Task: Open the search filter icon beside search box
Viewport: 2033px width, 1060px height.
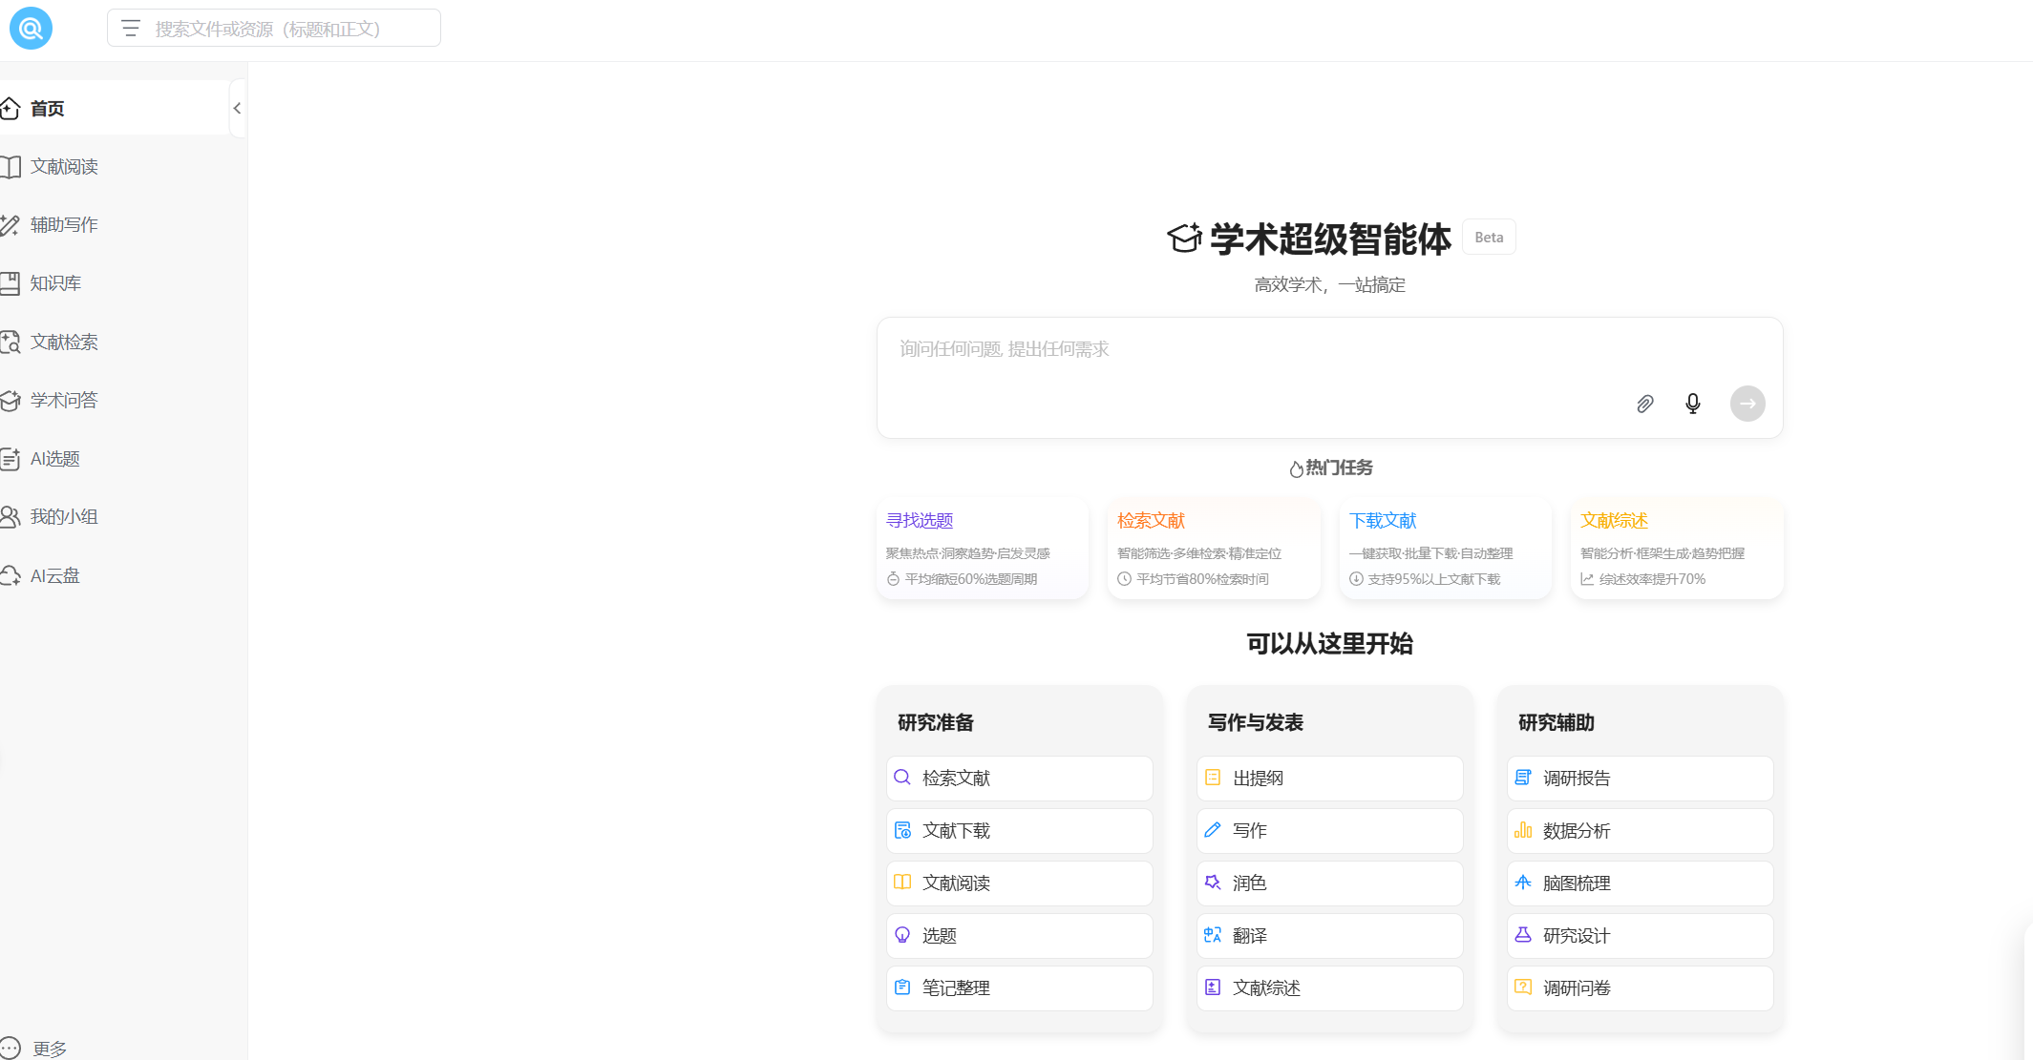Action: coord(131,28)
